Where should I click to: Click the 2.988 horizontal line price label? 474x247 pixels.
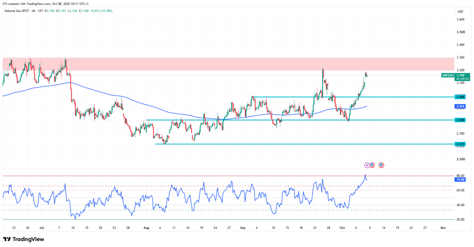[x=460, y=97]
